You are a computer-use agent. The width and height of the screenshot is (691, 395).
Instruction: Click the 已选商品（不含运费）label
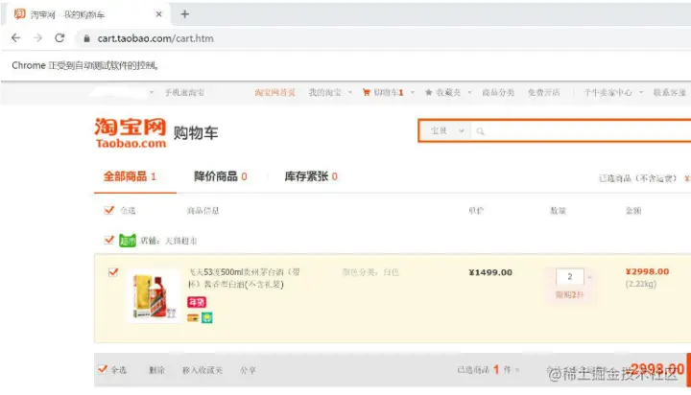(637, 178)
